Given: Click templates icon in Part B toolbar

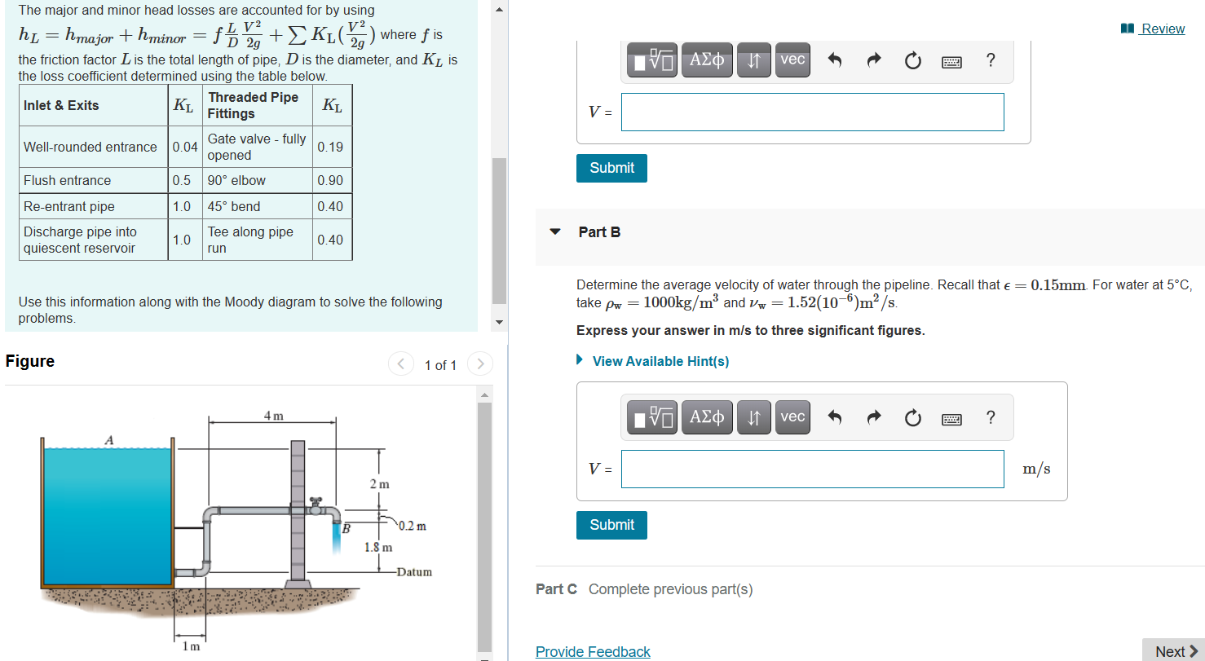Looking at the screenshot, I should pos(653,417).
